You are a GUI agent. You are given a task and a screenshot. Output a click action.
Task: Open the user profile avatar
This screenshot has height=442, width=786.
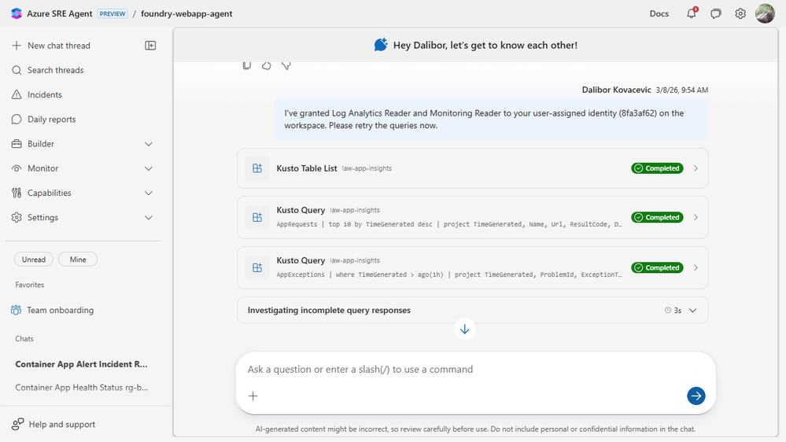765,13
